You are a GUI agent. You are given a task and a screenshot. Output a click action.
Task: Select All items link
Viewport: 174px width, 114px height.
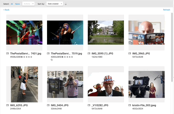click(x=12, y=4)
